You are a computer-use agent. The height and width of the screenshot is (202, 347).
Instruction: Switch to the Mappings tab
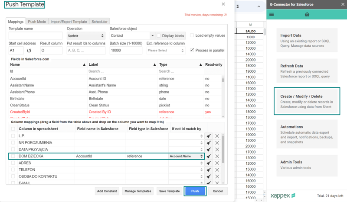coord(16,22)
